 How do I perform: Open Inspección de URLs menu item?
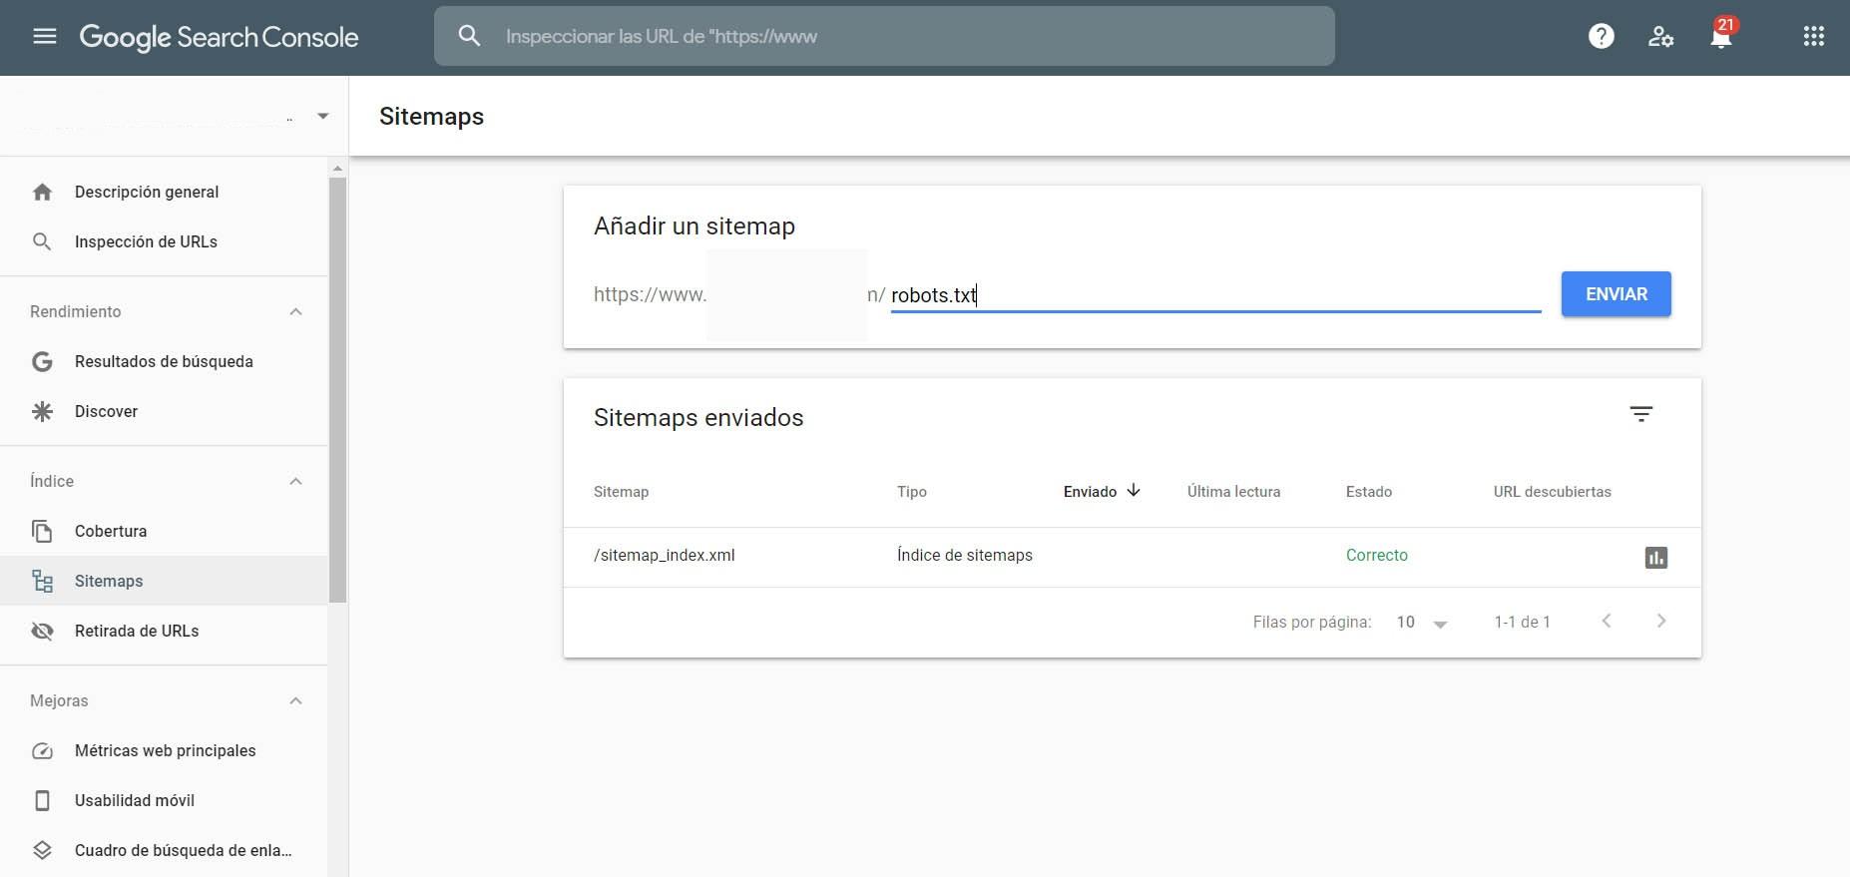pos(164,241)
